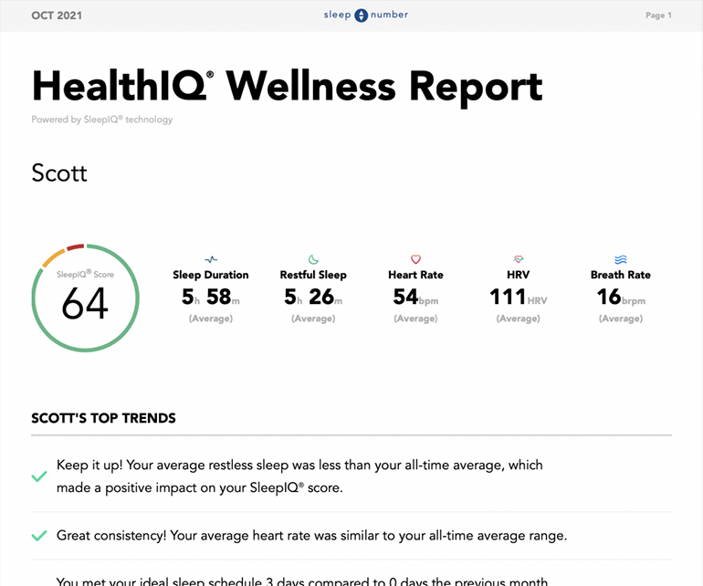Click the HRV label

(x=519, y=275)
